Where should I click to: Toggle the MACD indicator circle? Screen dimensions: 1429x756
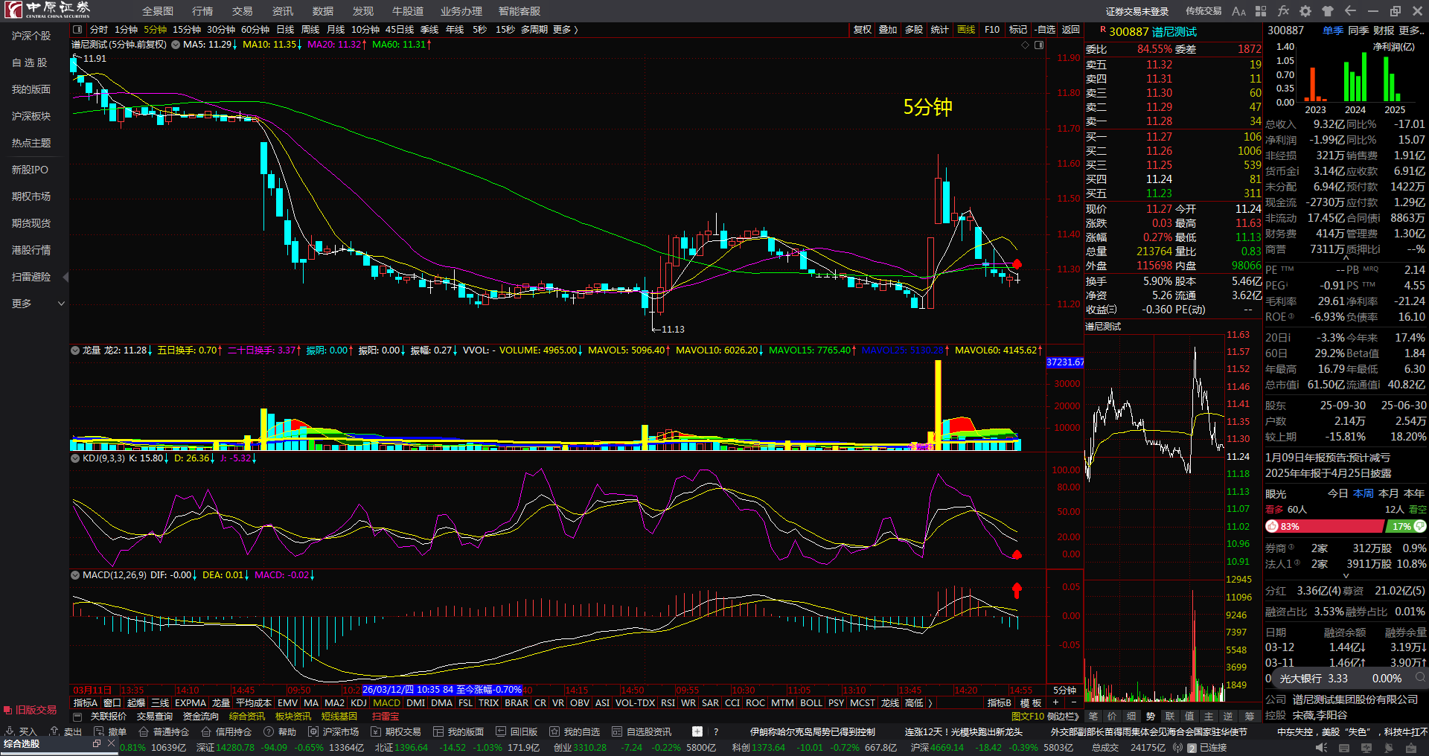pyautogui.click(x=75, y=575)
